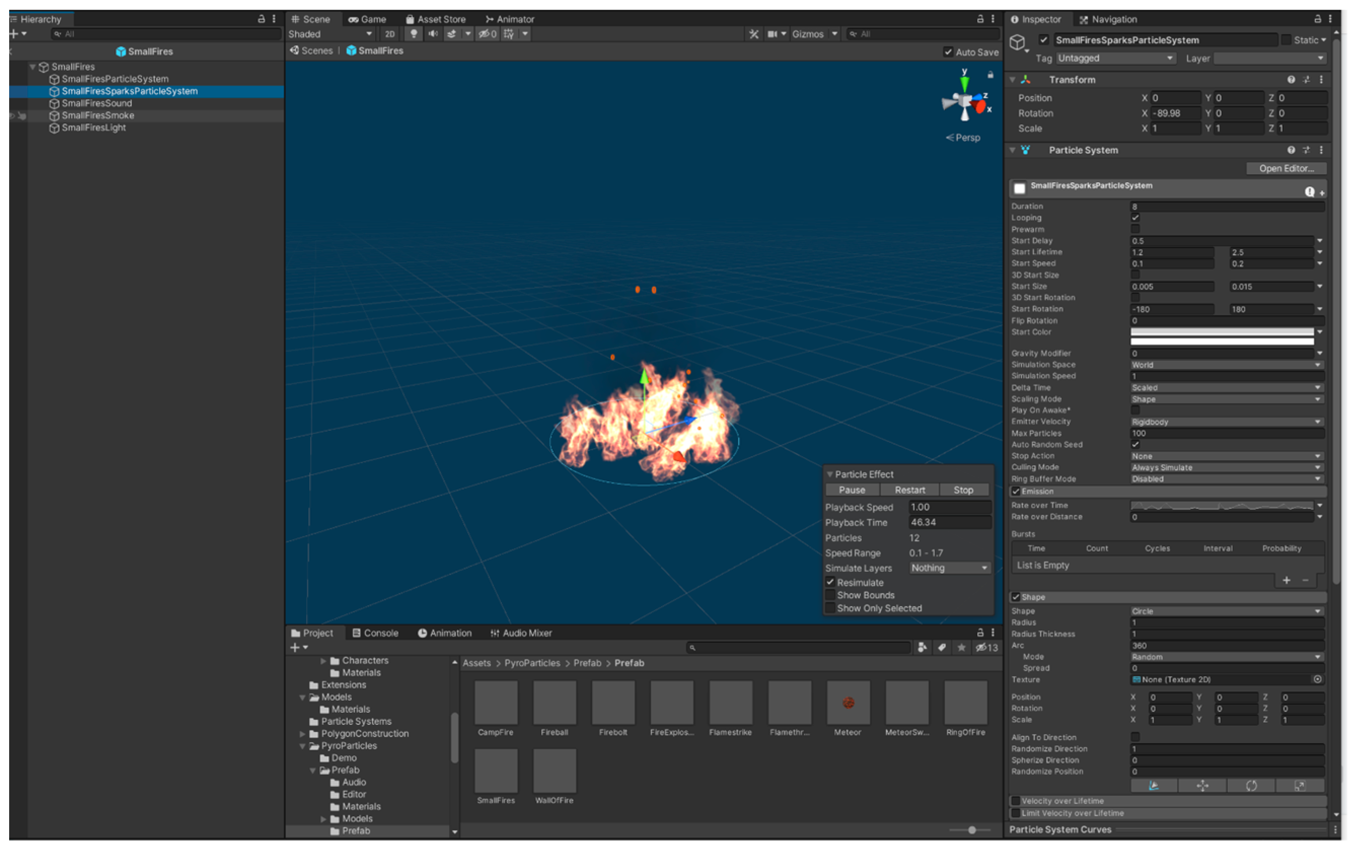This screenshot has width=1352, height=854.
Task: Enable the Velocity over Lifetime module
Action: coord(1016,801)
